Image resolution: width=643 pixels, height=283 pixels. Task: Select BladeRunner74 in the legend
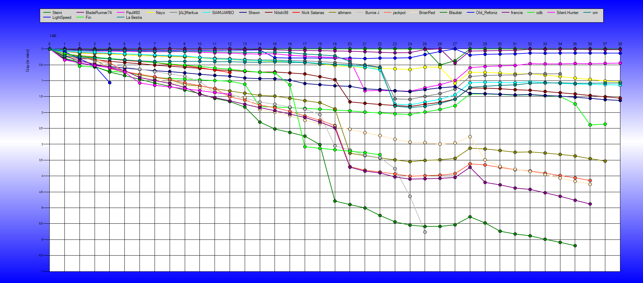pos(94,13)
